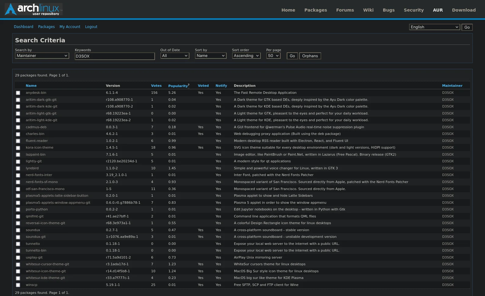Select the kora-icon-theme row checkbox
485x296 pixels.
point(18,148)
